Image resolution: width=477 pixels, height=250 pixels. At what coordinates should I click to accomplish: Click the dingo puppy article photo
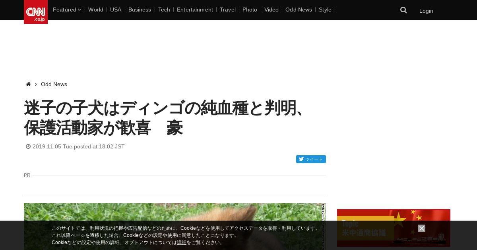(x=175, y=227)
